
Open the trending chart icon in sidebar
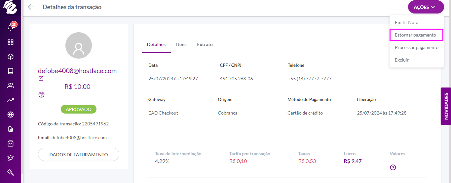(x=11, y=100)
